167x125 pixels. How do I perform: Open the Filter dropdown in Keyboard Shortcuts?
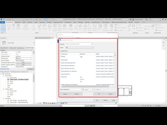tap(80, 48)
